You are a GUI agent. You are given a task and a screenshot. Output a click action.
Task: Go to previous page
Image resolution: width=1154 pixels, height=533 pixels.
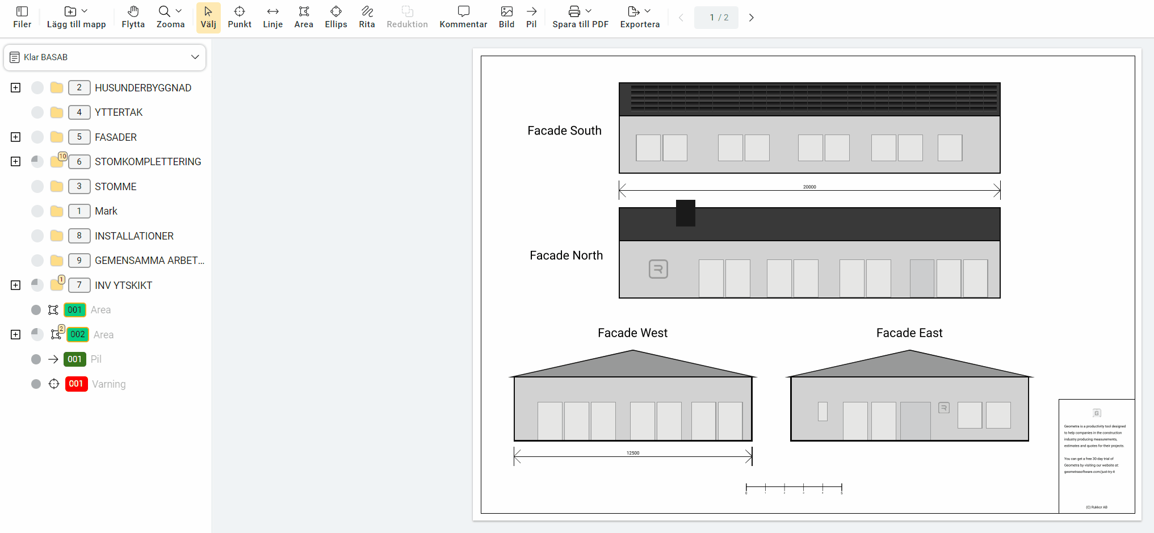click(681, 18)
